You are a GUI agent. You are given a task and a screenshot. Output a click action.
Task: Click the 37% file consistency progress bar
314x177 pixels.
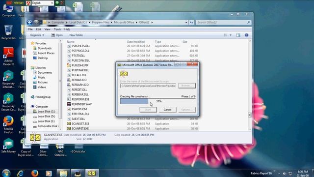point(157,101)
